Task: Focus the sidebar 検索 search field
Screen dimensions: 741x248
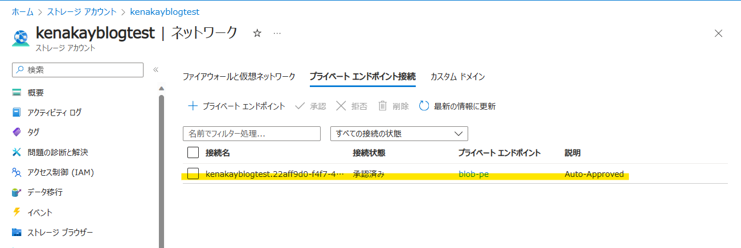Action: click(x=77, y=70)
